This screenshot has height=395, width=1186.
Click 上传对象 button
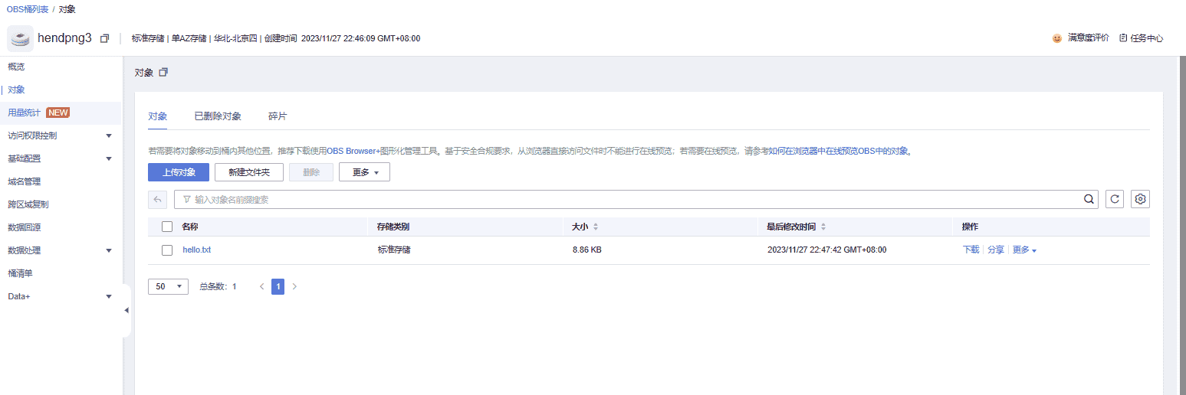point(179,172)
